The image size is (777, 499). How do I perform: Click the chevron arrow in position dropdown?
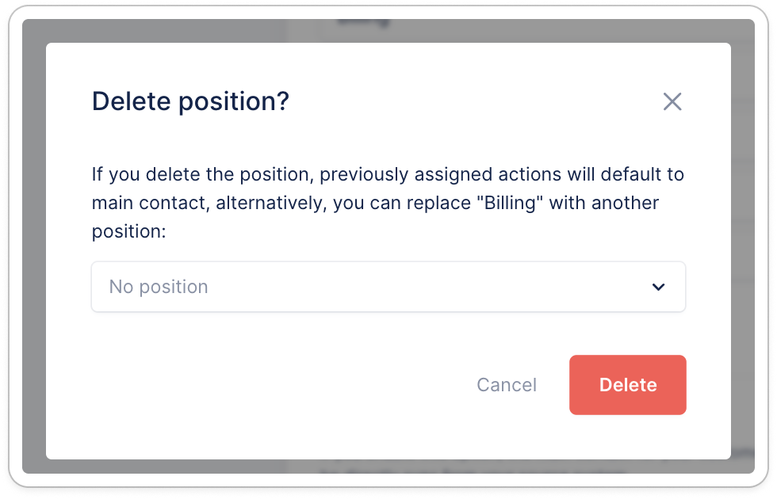tap(658, 287)
